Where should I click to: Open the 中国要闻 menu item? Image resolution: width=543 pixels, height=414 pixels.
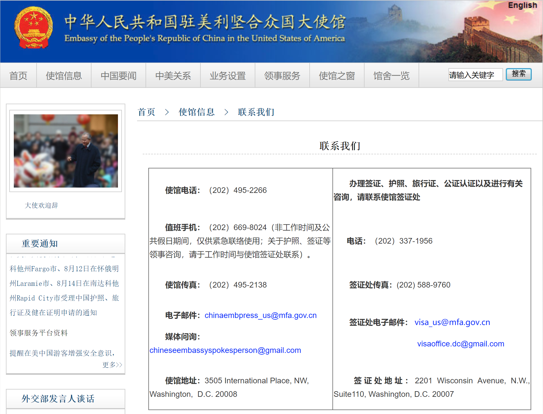coord(119,75)
